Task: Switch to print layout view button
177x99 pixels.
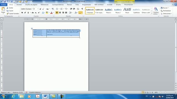Action: [143, 92]
